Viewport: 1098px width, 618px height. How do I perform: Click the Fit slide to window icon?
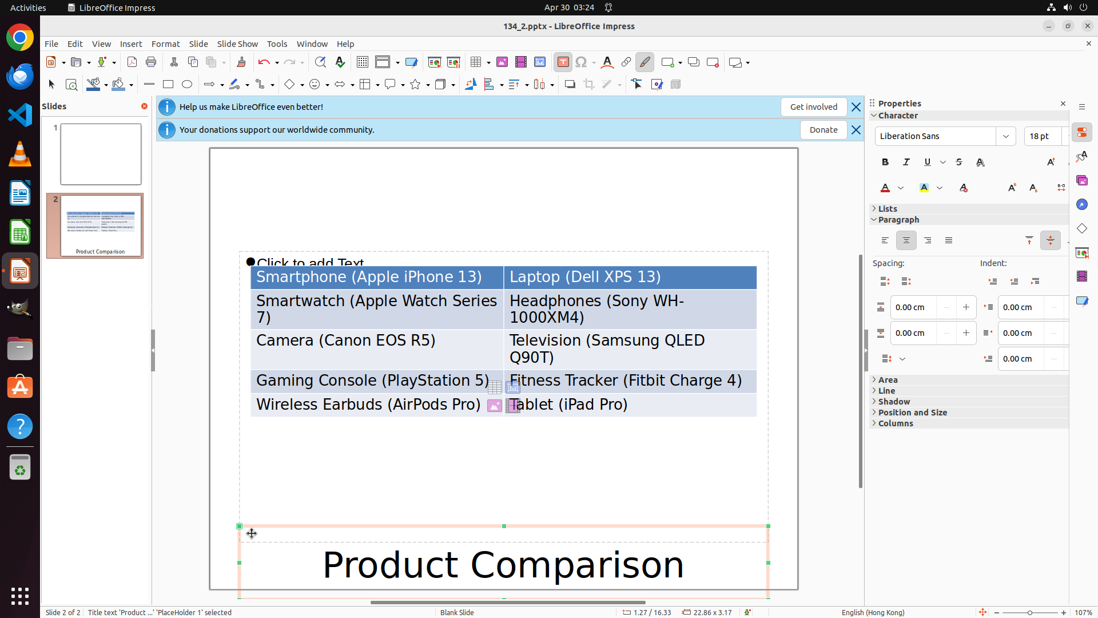(x=982, y=612)
